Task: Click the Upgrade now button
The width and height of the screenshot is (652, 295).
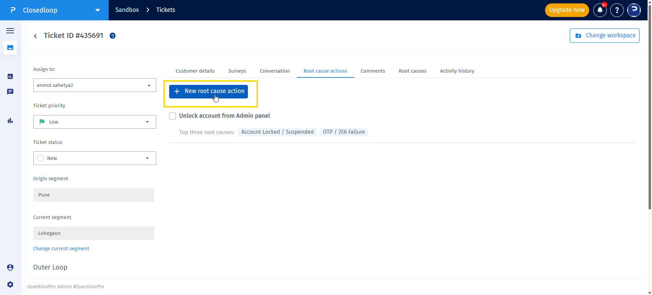Action: point(567,10)
